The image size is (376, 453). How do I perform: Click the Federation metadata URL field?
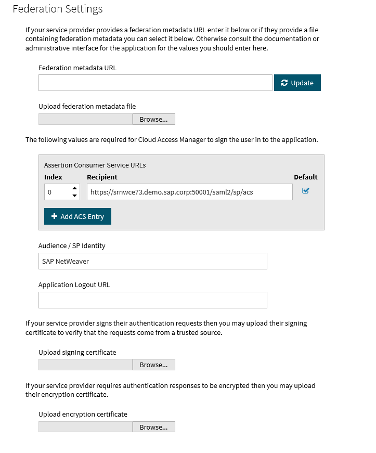[x=155, y=83]
